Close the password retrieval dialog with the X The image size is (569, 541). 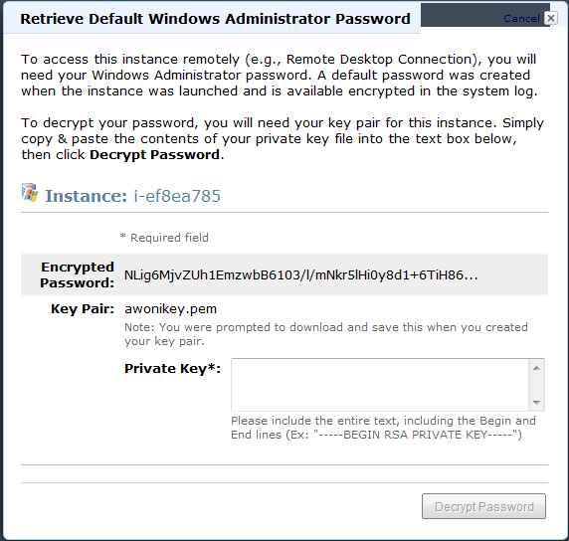click(x=551, y=18)
